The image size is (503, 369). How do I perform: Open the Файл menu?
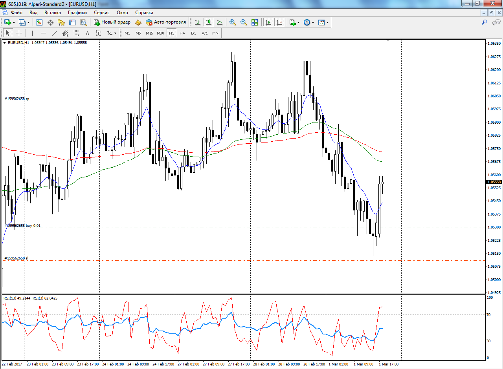click(17, 12)
